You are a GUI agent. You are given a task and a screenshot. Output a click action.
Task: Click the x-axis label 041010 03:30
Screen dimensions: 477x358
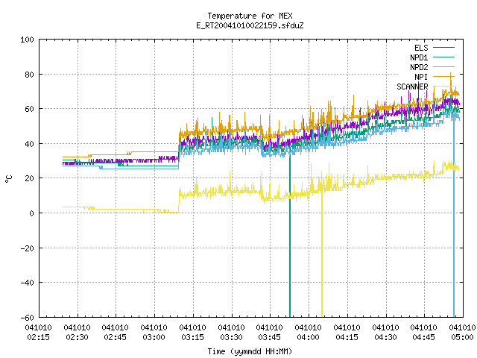coord(231,333)
